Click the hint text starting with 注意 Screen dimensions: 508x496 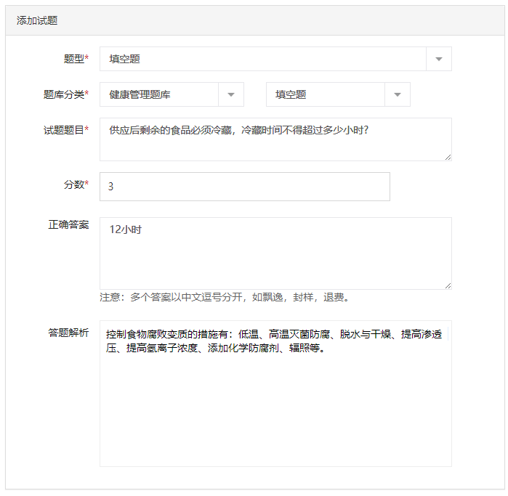click(x=225, y=297)
